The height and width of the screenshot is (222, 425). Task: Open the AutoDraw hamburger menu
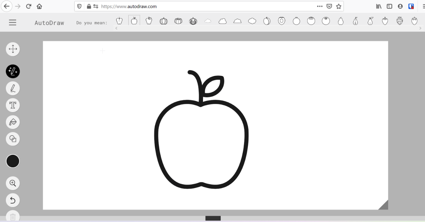click(x=12, y=23)
